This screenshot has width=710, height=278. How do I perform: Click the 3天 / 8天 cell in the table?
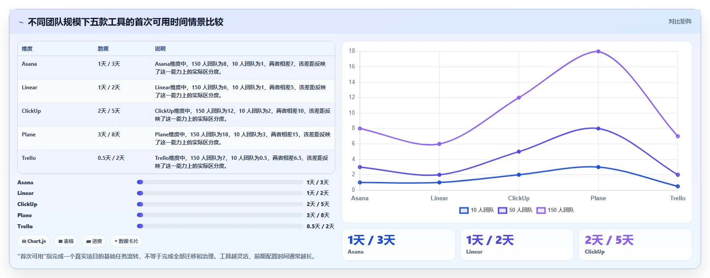pyautogui.click(x=109, y=135)
